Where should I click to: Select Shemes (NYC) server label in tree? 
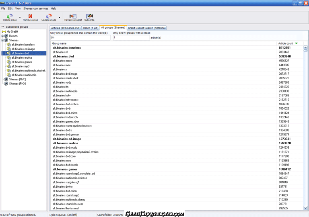[x=18, y=79]
